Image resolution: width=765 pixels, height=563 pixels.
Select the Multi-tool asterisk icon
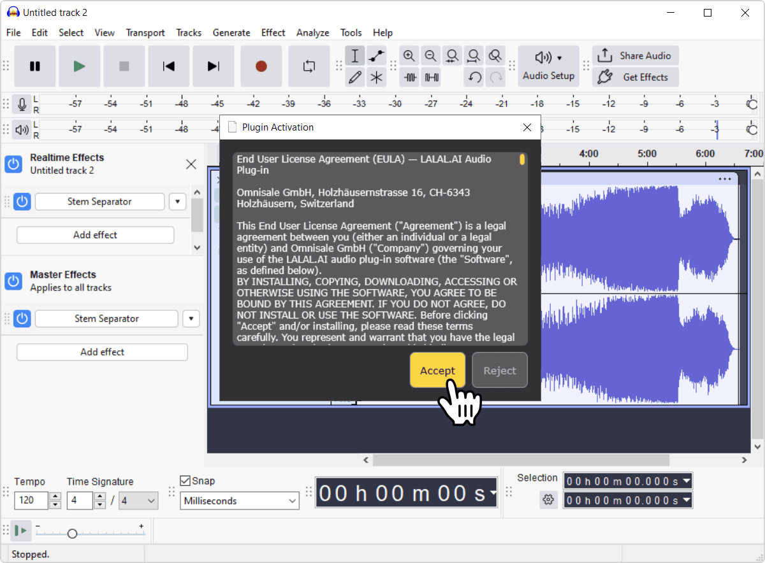[377, 78]
